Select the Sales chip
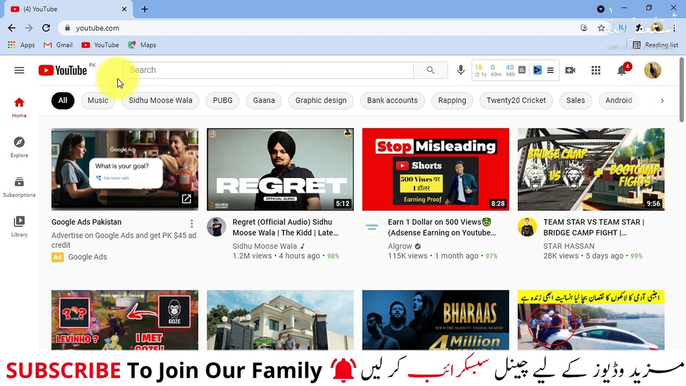 [576, 100]
